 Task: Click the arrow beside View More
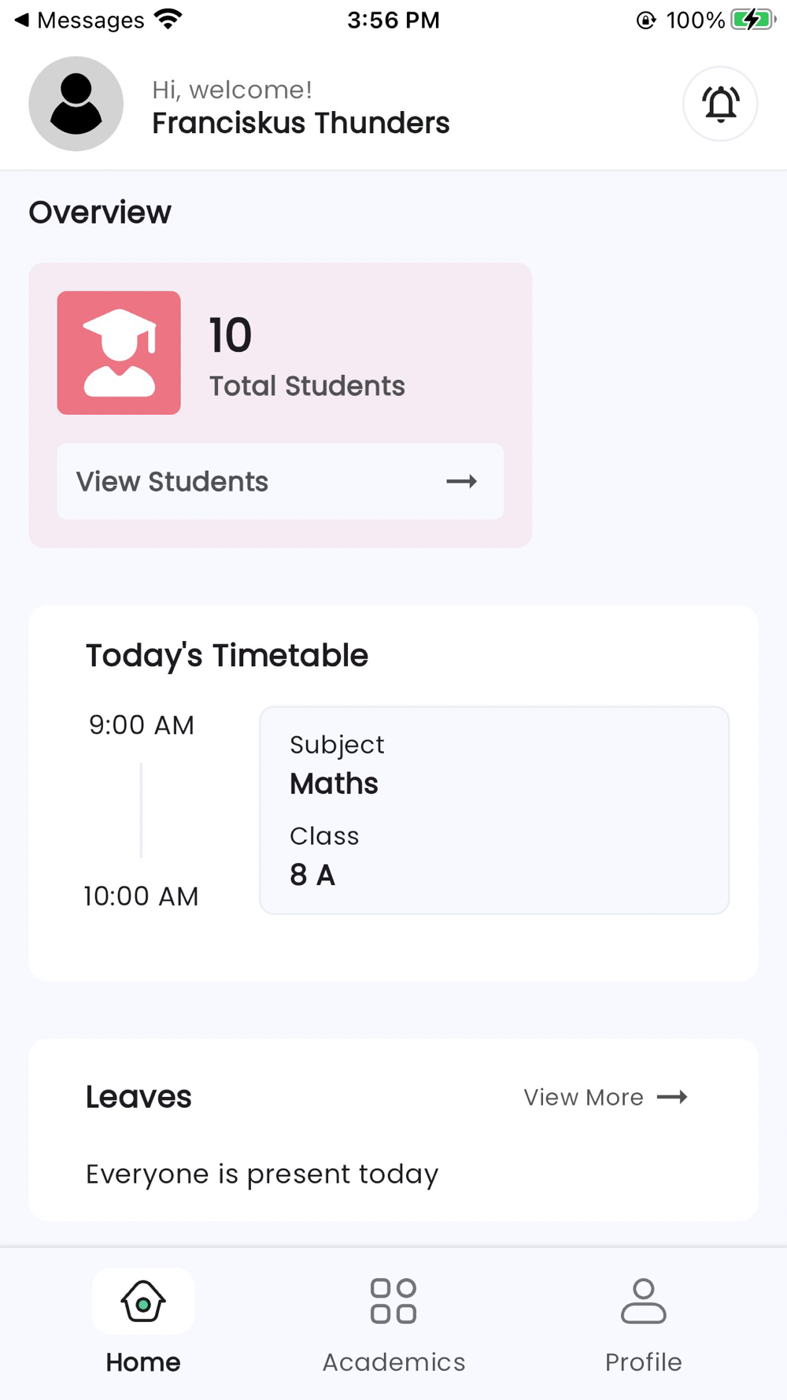[672, 1097]
